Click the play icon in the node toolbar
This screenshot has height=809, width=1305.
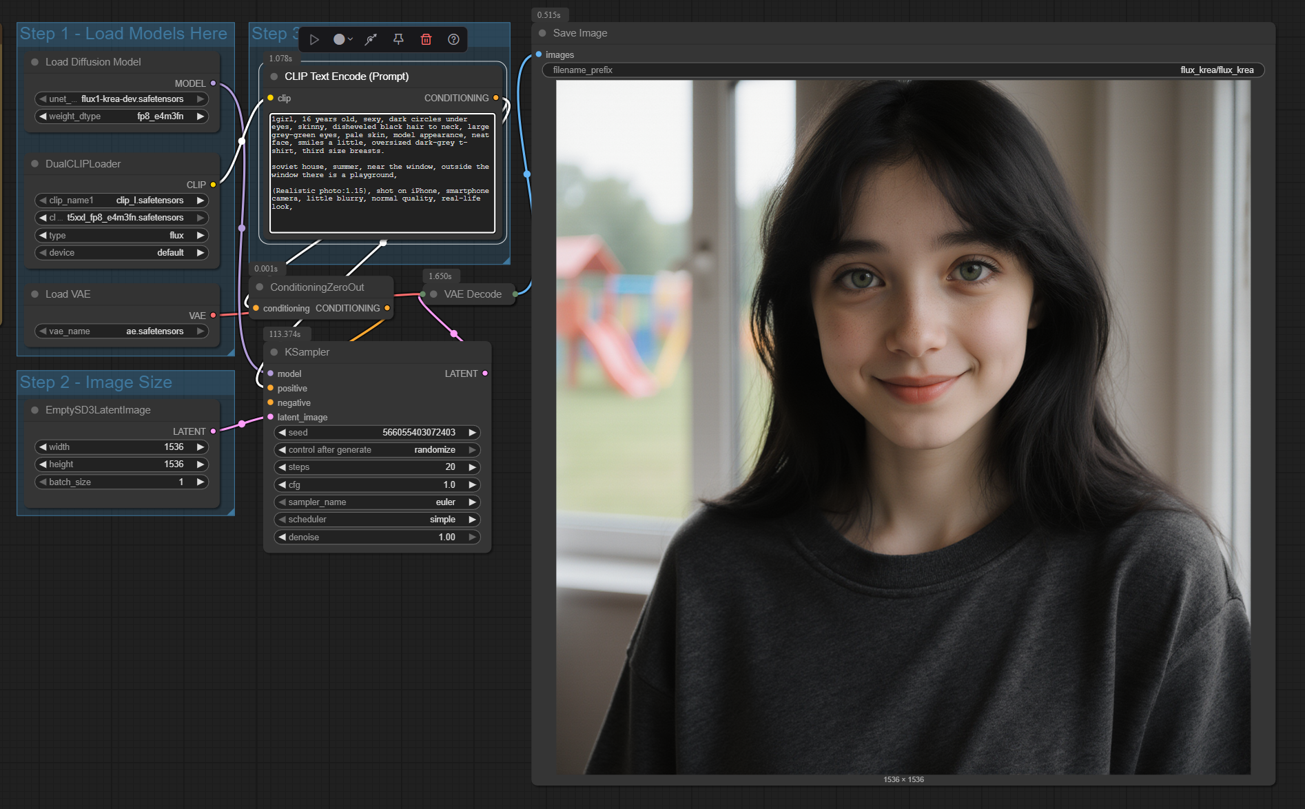(x=314, y=39)
